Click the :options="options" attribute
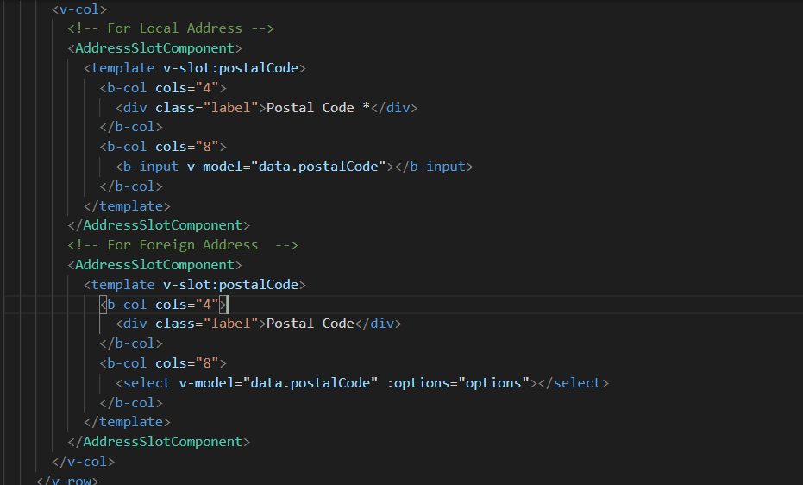Screen dimensions: 803x485 tap(458, 383)
